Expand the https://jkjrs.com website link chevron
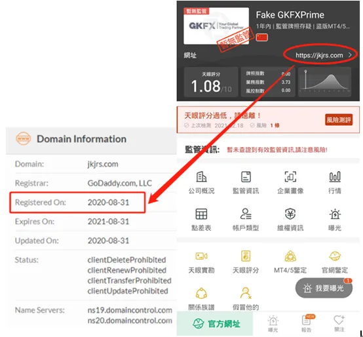The height and width of the screenshot is (337, 363). click(x=350, y=55)
